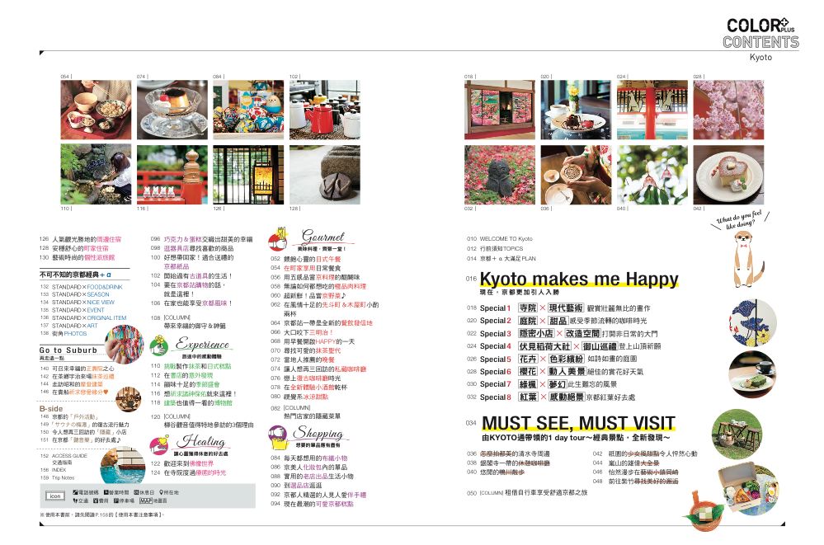
Task: Open the 116 red shrine fox statues thumbnail
Action: (x=172, y=175)
